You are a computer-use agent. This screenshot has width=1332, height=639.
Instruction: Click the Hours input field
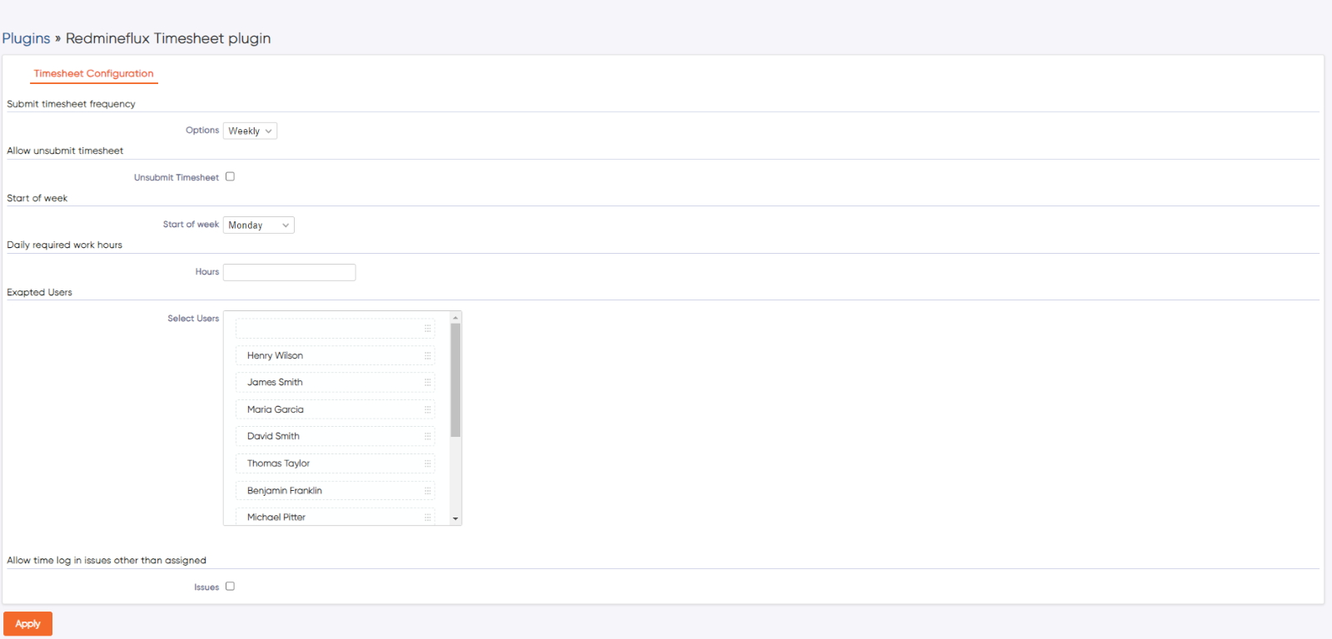pos(289,272)
